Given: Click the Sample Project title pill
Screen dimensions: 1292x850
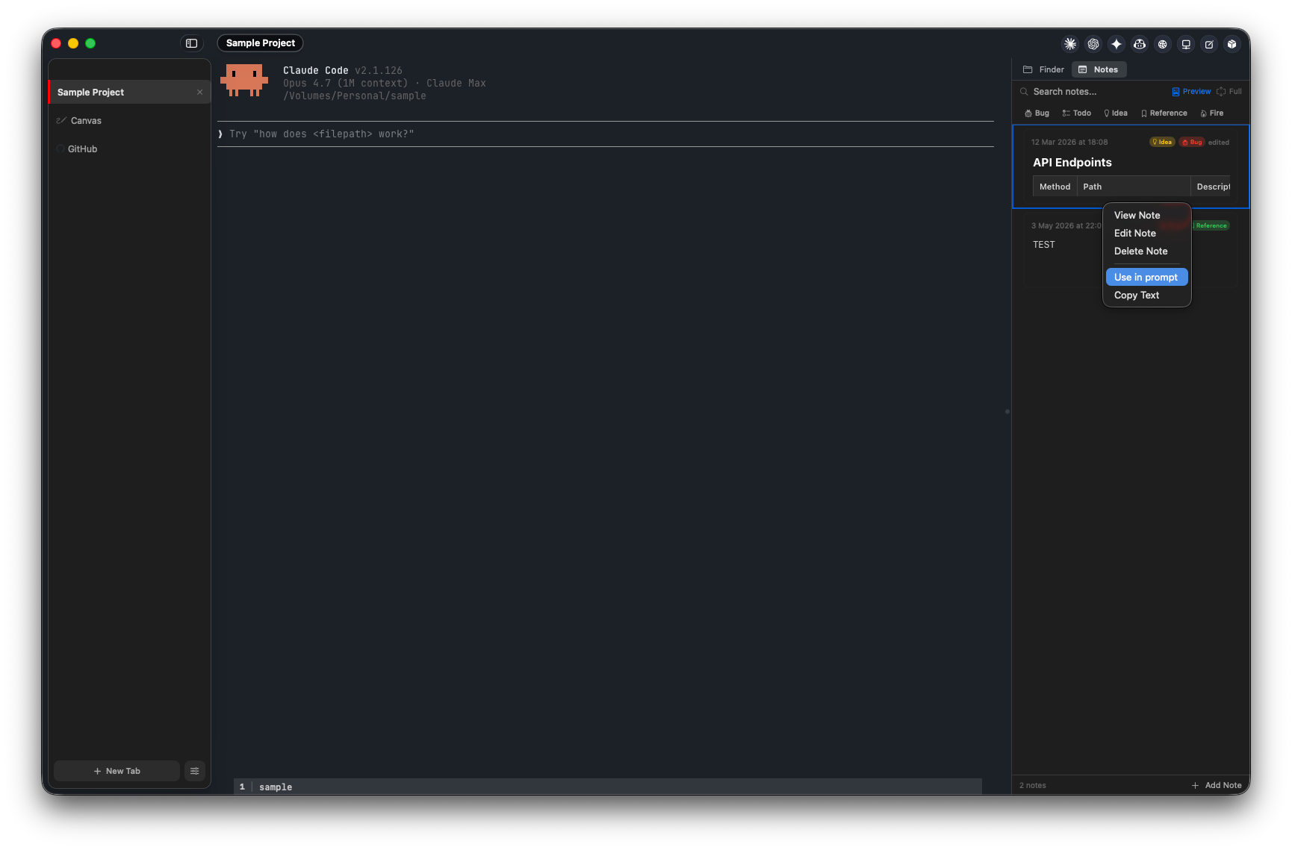Looking at the screenshot, I should click(x=260, y=43).
